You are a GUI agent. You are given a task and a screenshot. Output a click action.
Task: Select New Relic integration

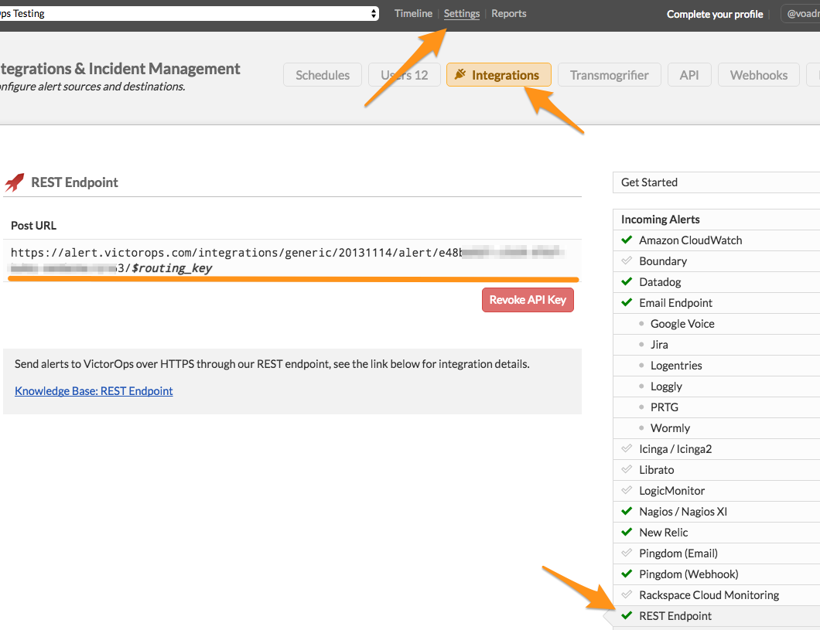click(x=716, y=533)
